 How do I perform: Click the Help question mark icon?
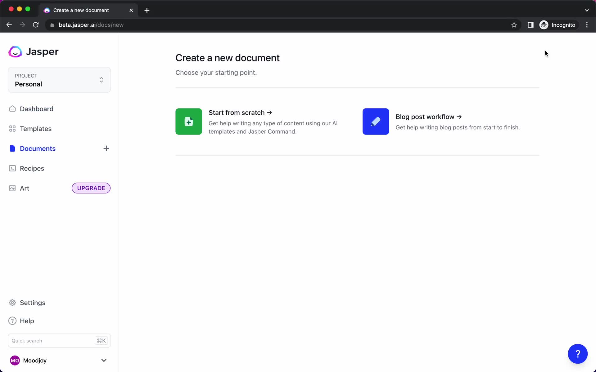point(578,354)
